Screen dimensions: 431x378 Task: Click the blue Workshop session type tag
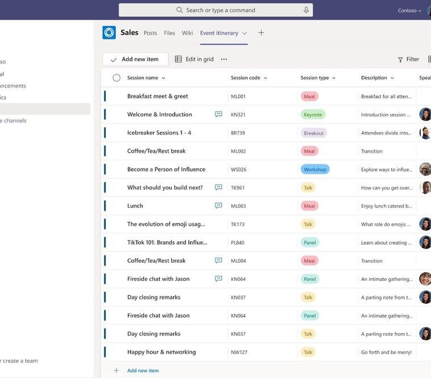(315, 170)
